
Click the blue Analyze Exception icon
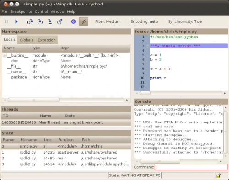click(73, 21)
